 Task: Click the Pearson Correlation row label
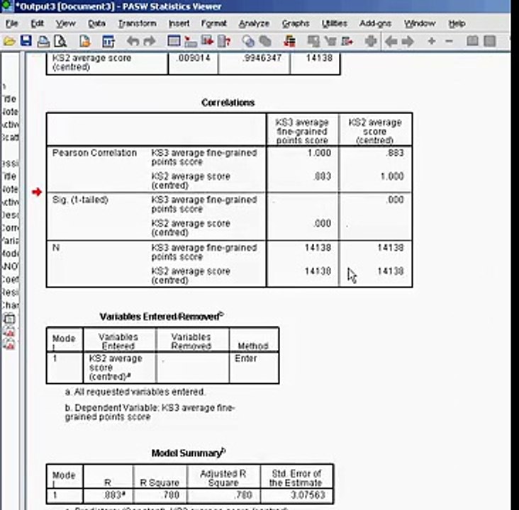[x=94, y=153]
